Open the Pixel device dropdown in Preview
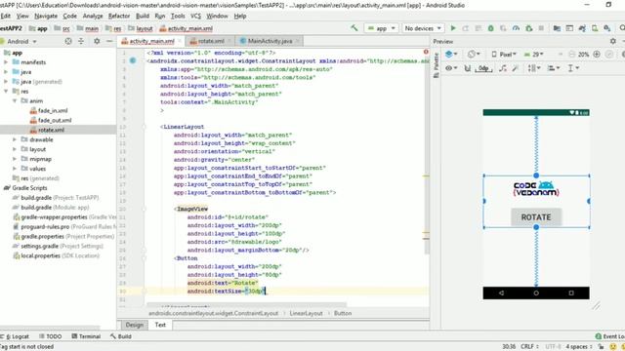 pyautogui.click(x=504, y=55)
